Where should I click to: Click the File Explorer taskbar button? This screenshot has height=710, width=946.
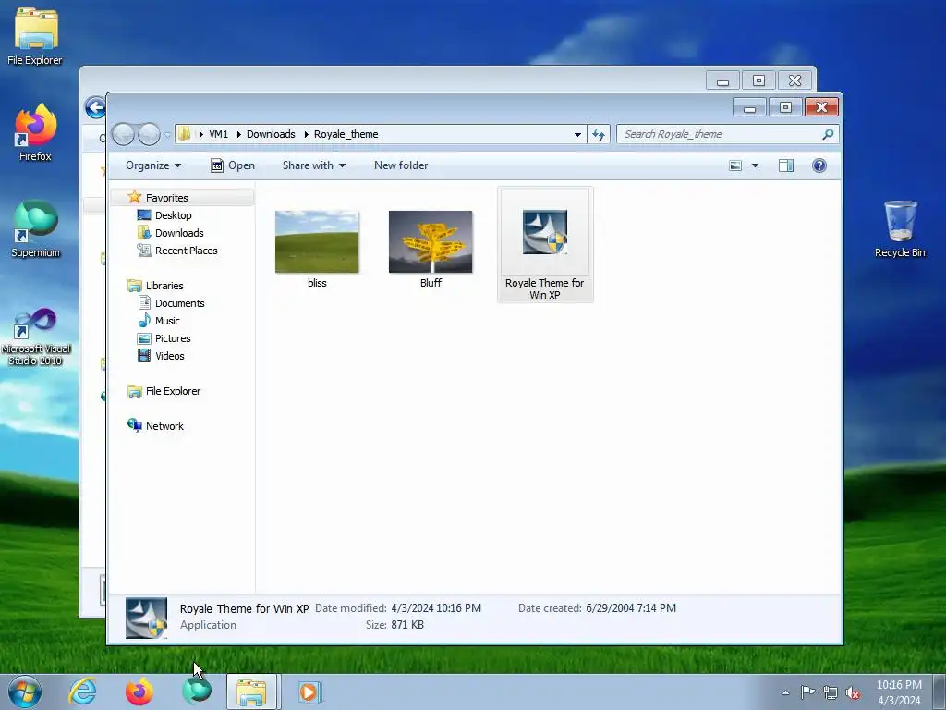(252, 692)
